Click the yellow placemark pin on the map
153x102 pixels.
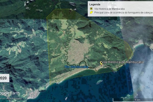pos(101,64)
